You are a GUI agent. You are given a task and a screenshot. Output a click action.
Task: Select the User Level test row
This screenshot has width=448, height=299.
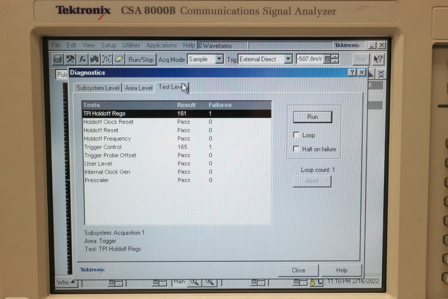pyautogui.click(x=177, y=163)
